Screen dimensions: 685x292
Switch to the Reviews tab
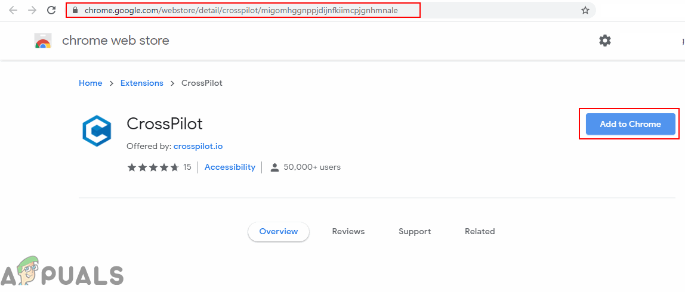tap(348, 231)
